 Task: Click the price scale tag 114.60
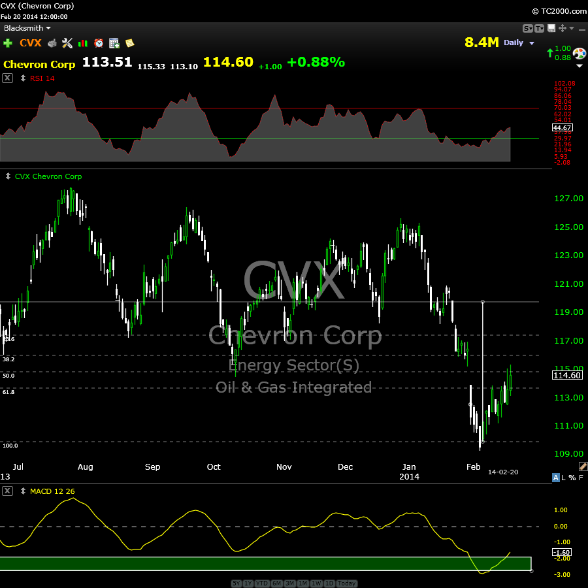tap(567, 376)
